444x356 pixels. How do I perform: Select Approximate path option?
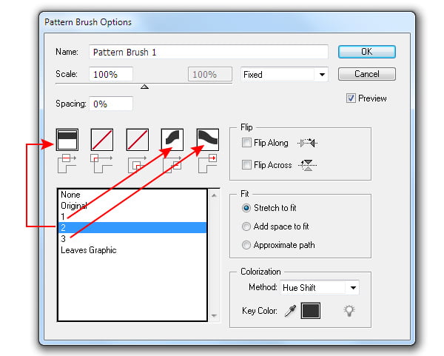click(x=246, y=245)
